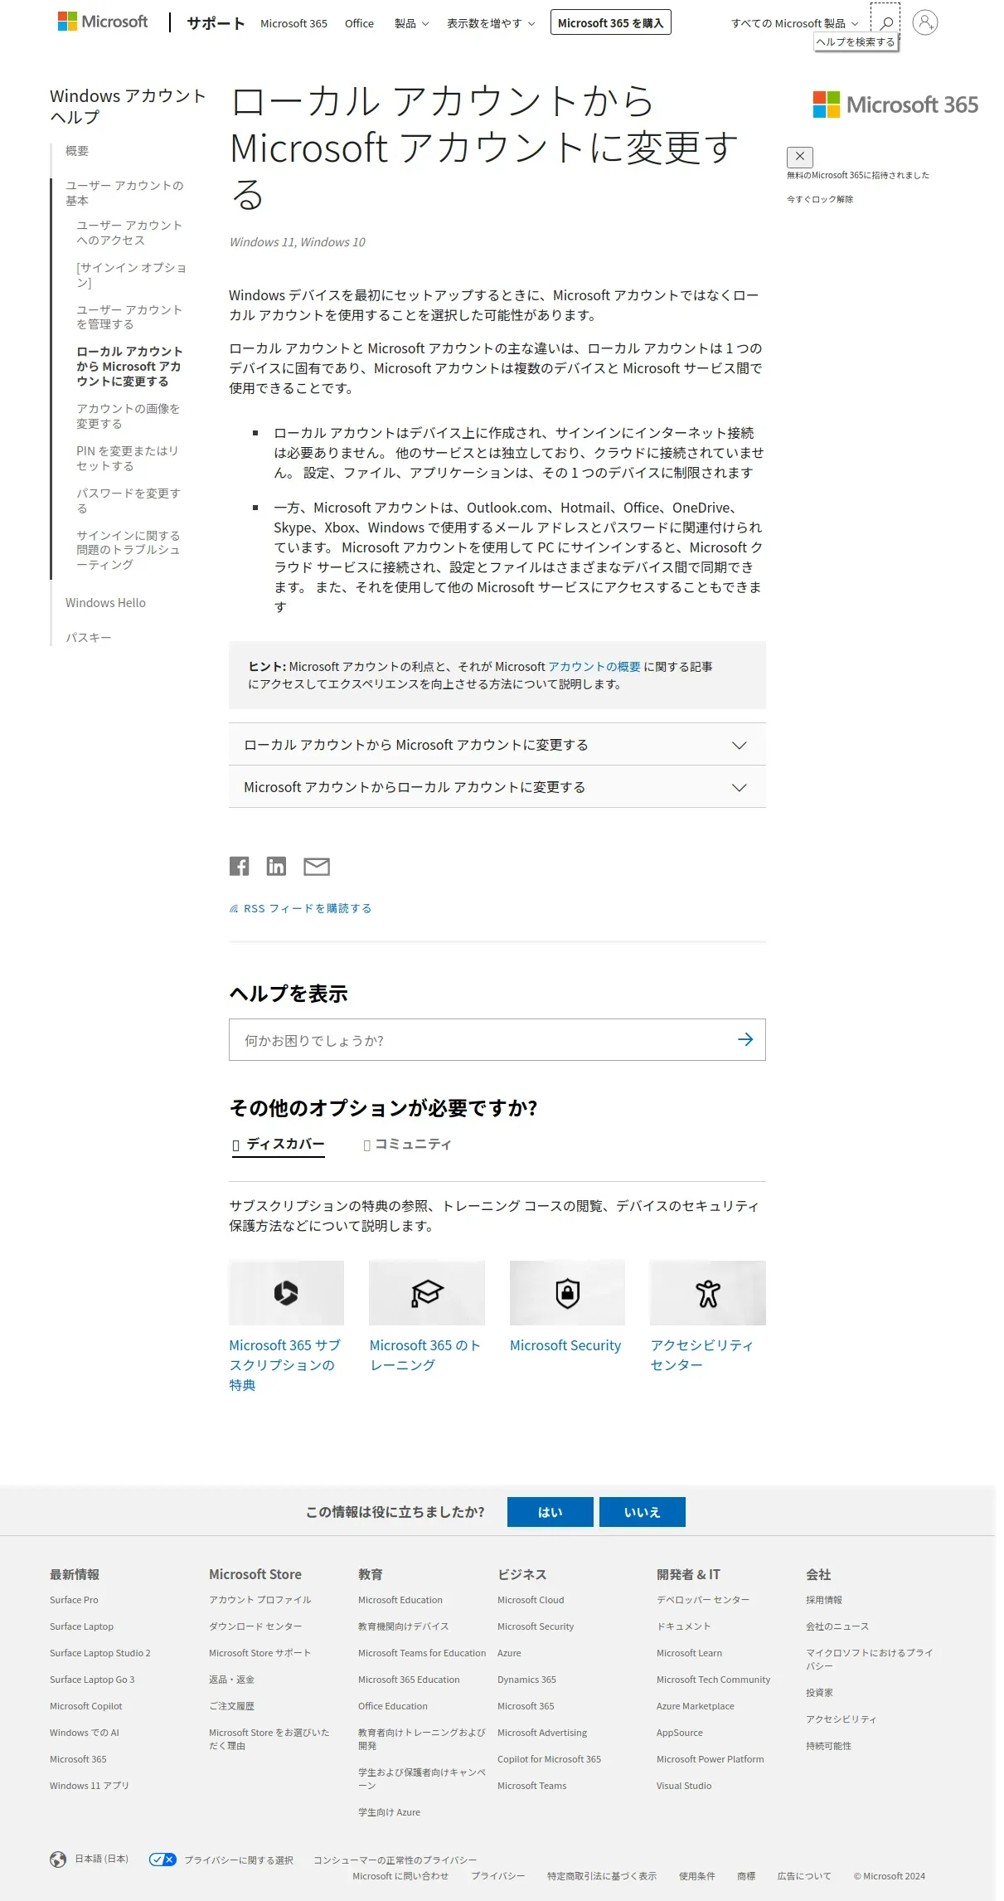Image resolution: width=1004 pixels, height=1901 pixels.
Task: Open the search magnifier icon
Action: (x=885, y=22)
